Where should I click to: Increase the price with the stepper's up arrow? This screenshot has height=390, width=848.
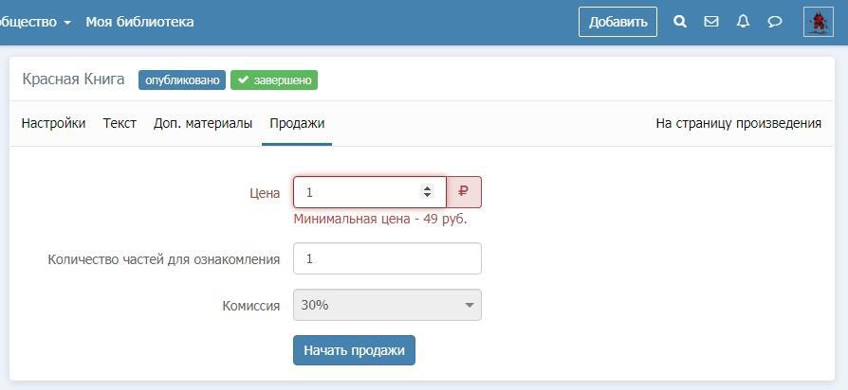pyautogui.click(x=428, y=187)
